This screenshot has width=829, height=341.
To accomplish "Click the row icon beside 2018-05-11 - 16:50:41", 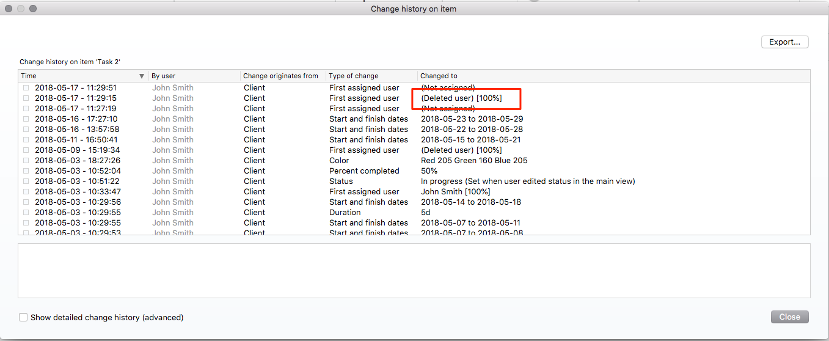I will (26, 140).
